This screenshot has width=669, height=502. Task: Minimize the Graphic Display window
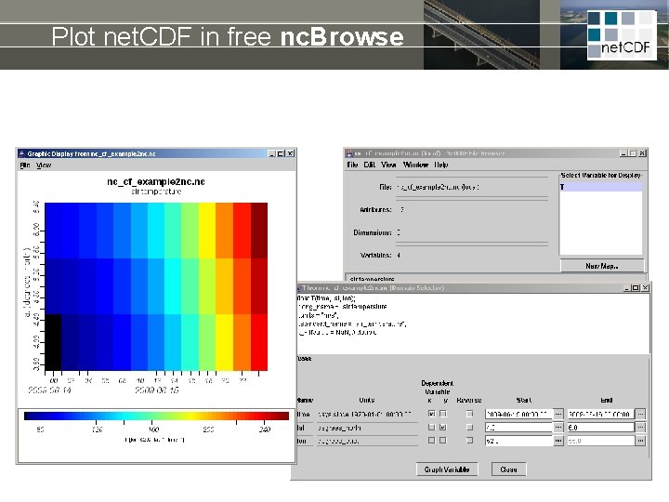pyautogui.click(x=271, y=153)
